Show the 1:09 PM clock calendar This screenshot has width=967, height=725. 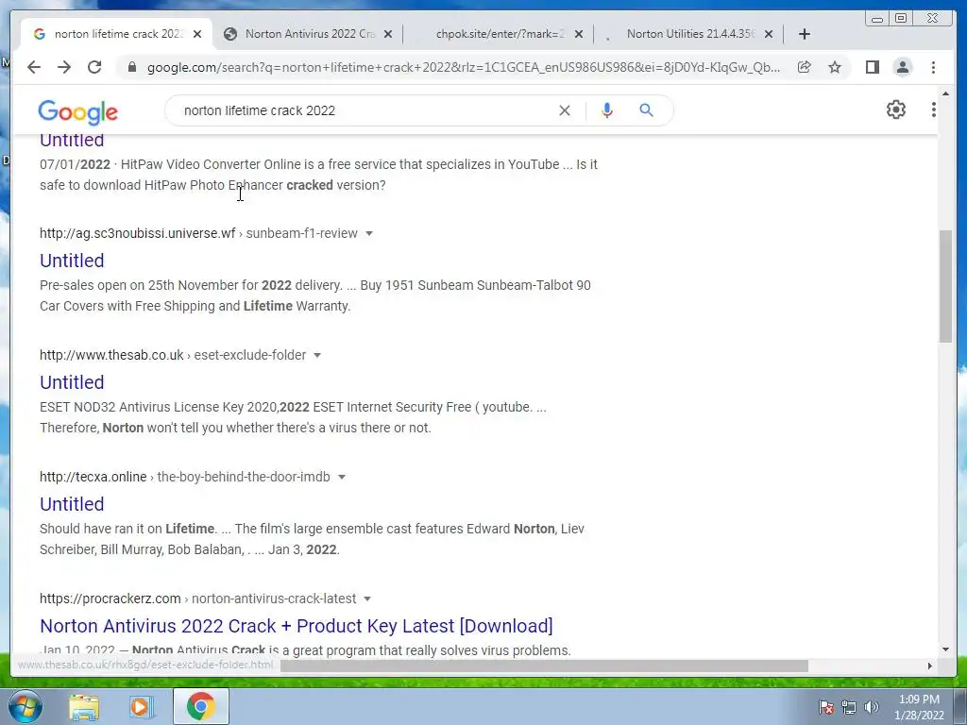pyautogui.click(x=919, y=707)
